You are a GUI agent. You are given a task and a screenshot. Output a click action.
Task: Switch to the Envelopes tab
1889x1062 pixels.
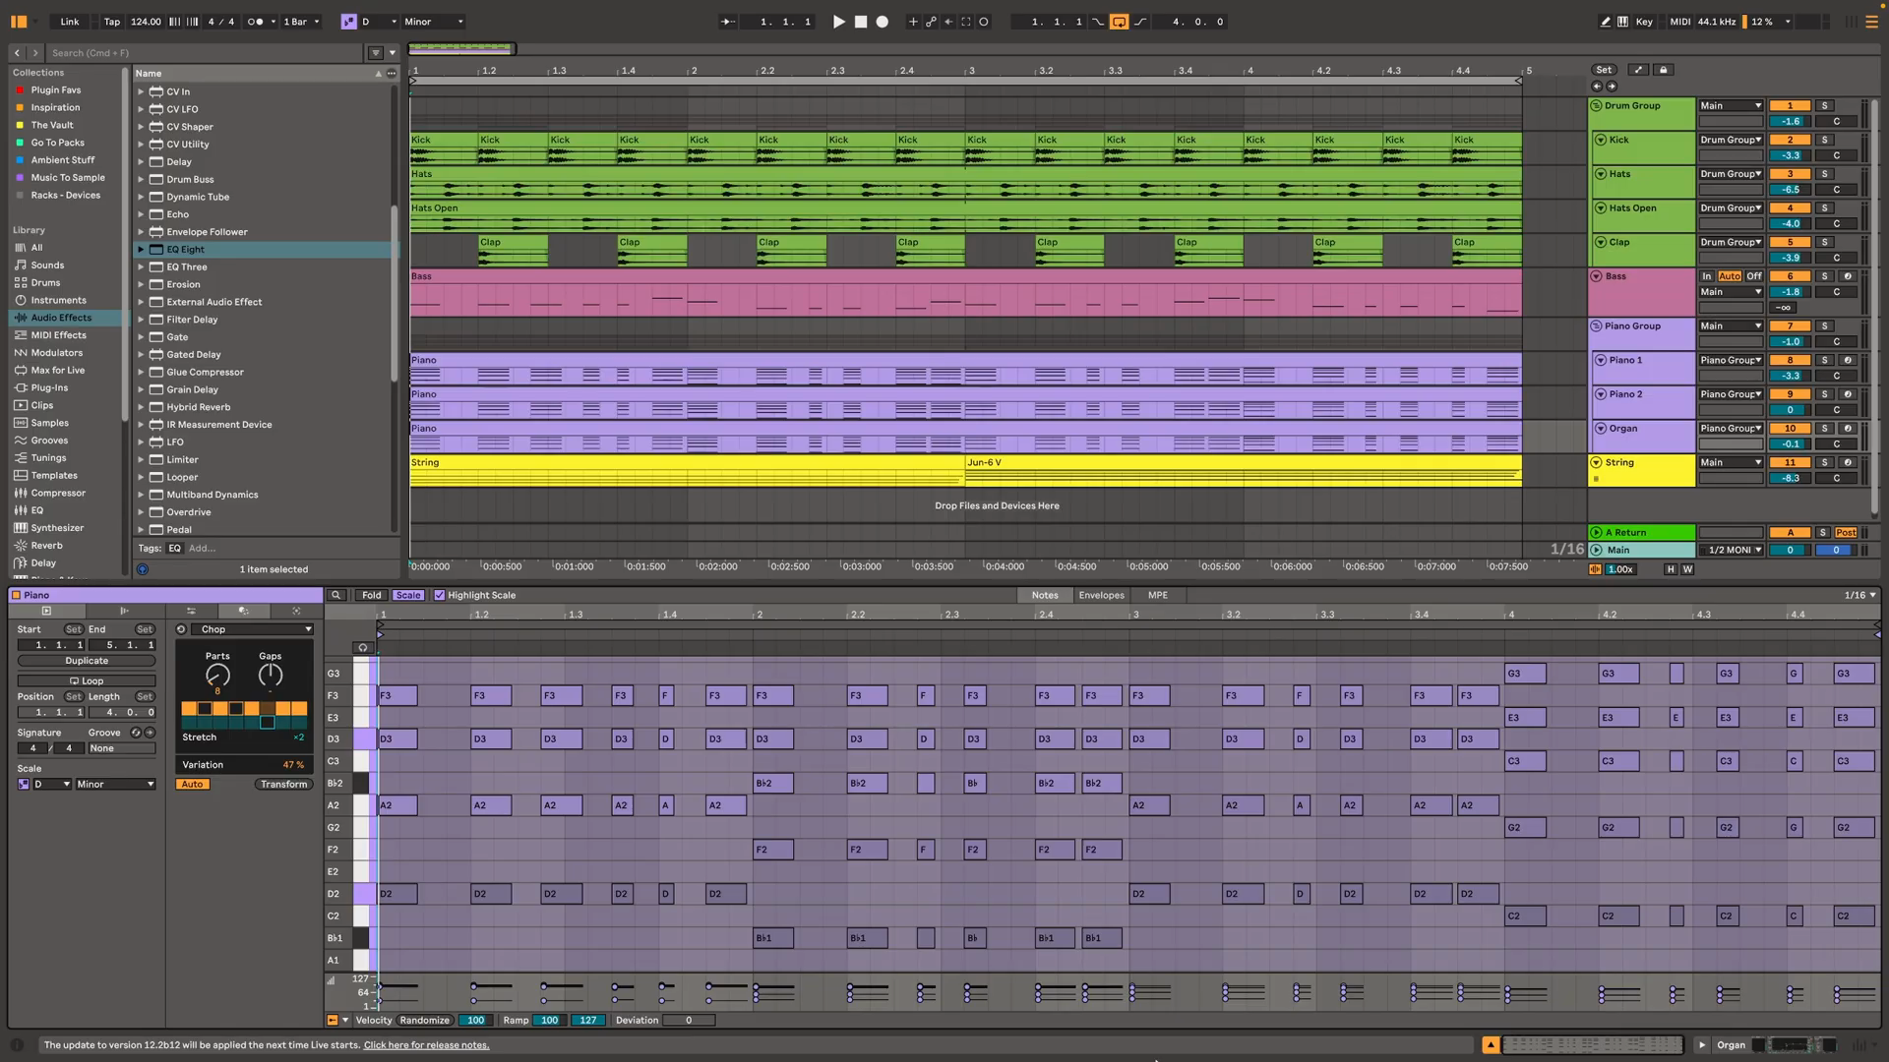pos(1101,595)
